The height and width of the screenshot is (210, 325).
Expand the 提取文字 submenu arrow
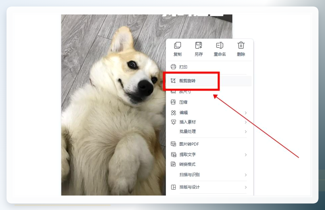246,155
